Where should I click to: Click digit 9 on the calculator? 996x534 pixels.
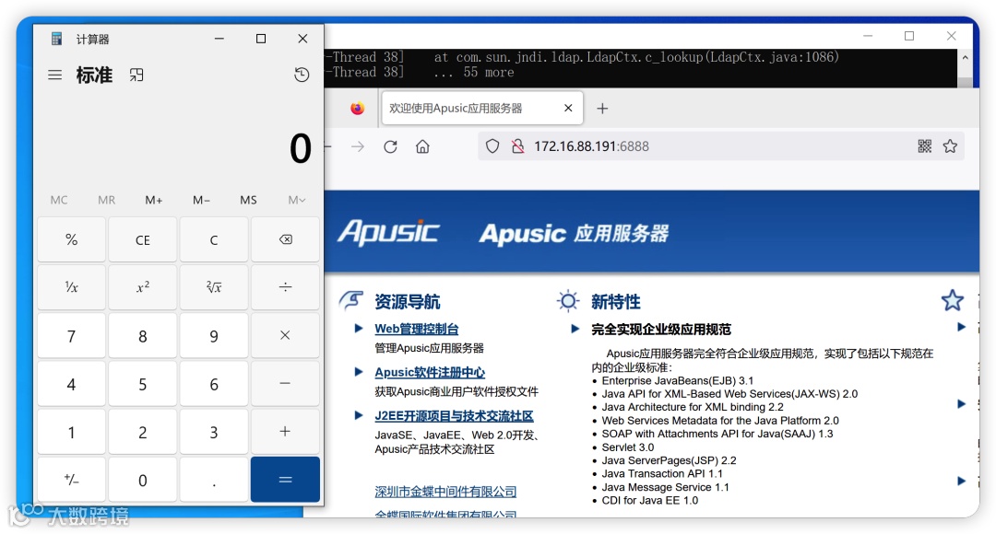pyautogui.click(x=214, y=335)
